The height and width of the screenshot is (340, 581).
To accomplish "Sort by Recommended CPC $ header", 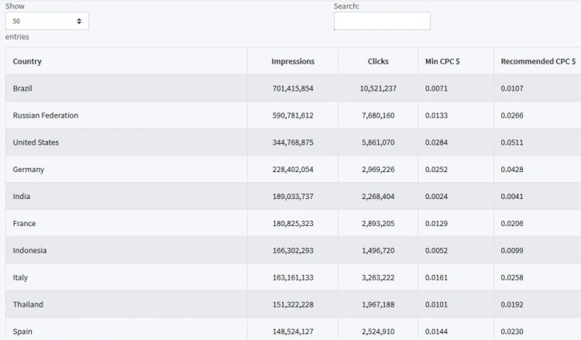I will (538, 61).
